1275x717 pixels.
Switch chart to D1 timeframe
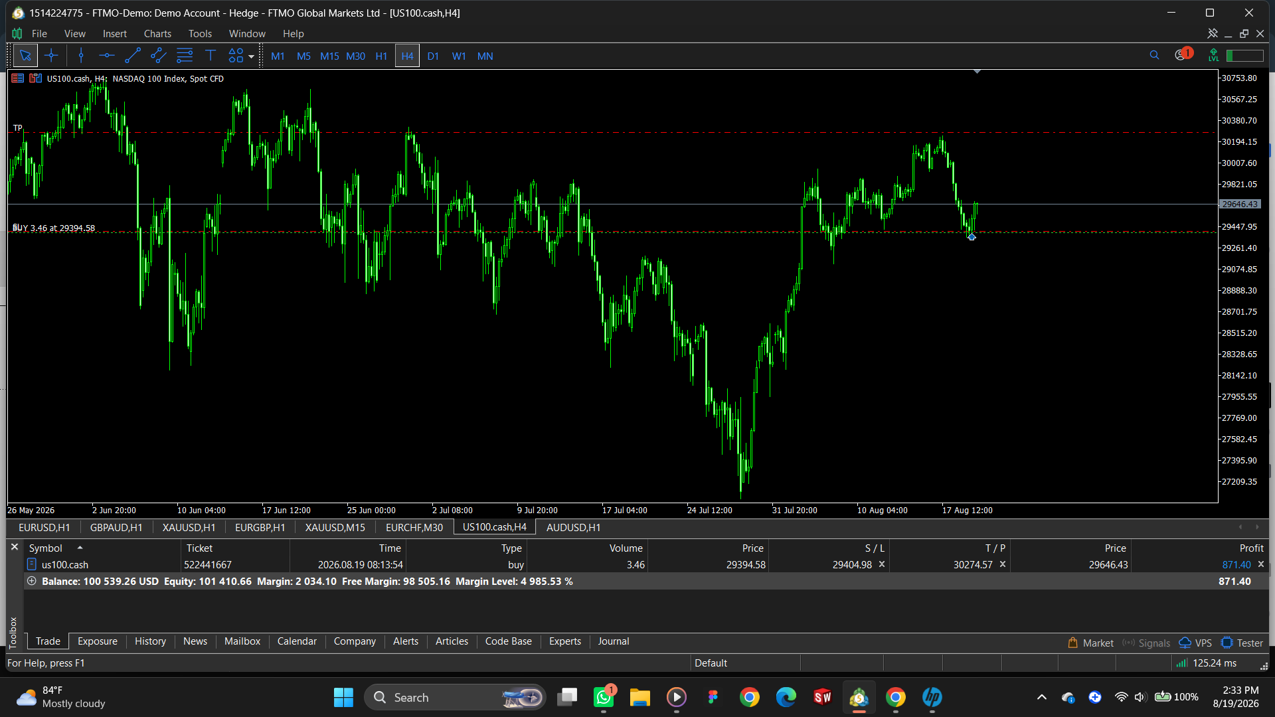point(433,56)
